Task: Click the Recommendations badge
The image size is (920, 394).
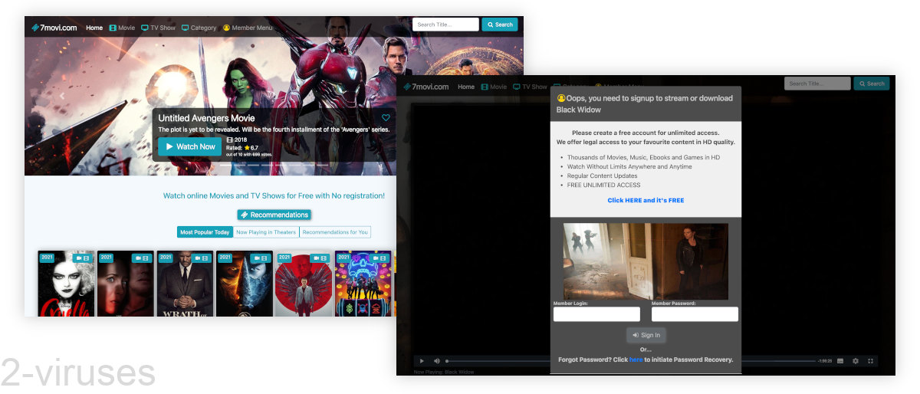Action: tap(274, 215)
